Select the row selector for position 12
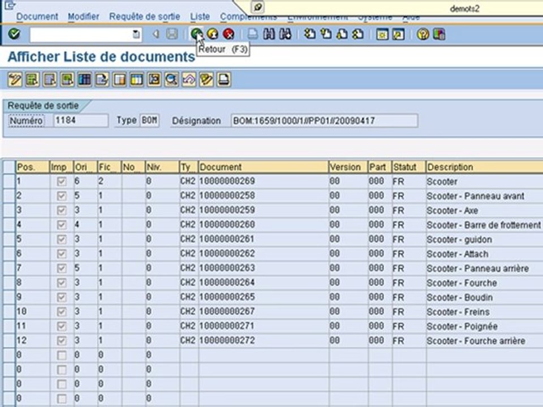 coord(10,340)
